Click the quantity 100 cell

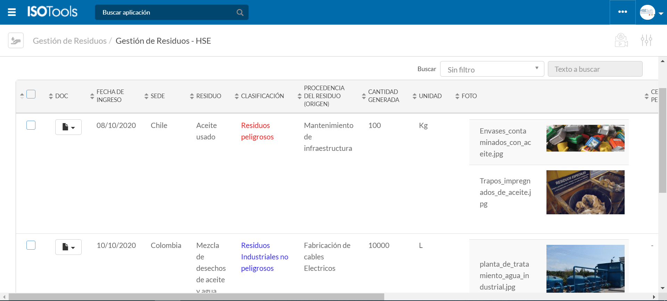[x=374, y=125]
